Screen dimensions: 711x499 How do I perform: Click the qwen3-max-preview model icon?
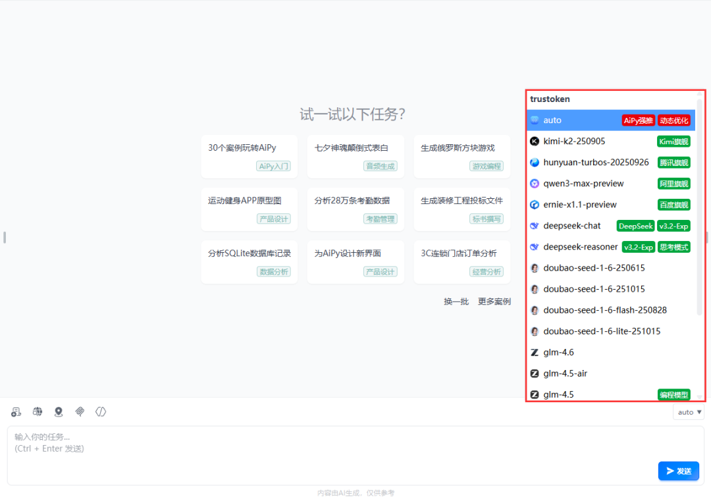click(x=535, y=184)
